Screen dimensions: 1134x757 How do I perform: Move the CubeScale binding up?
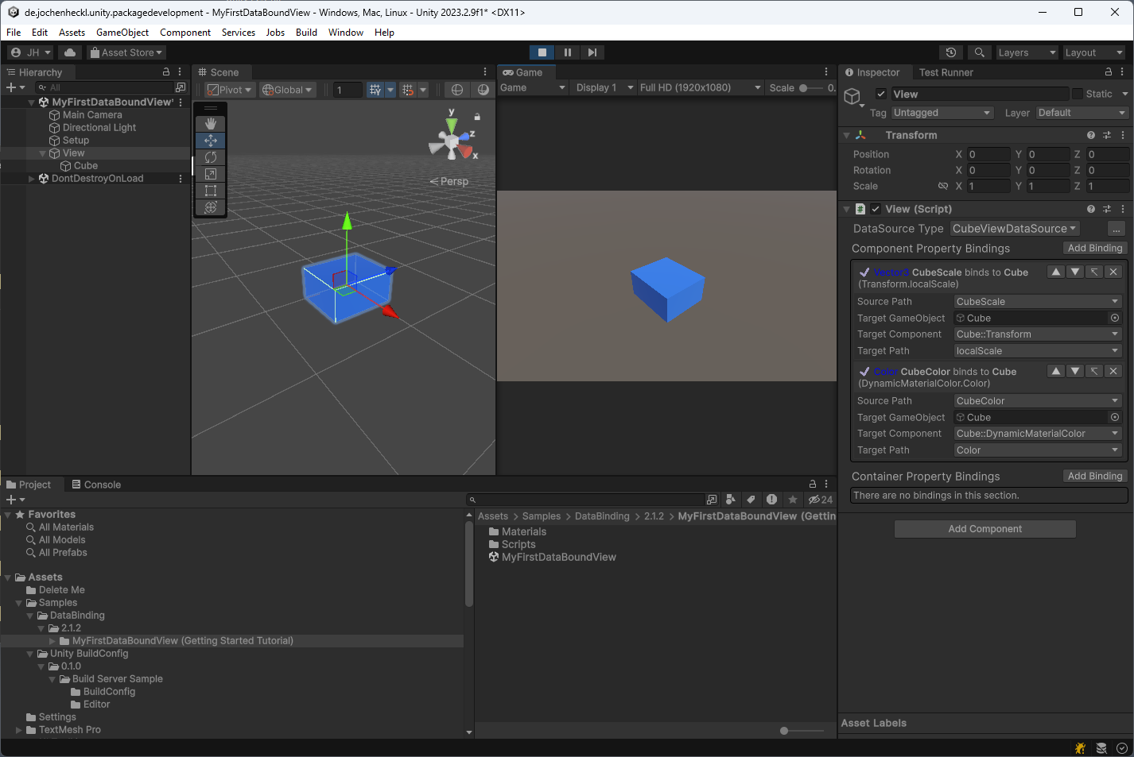[x=1055, y=272]
